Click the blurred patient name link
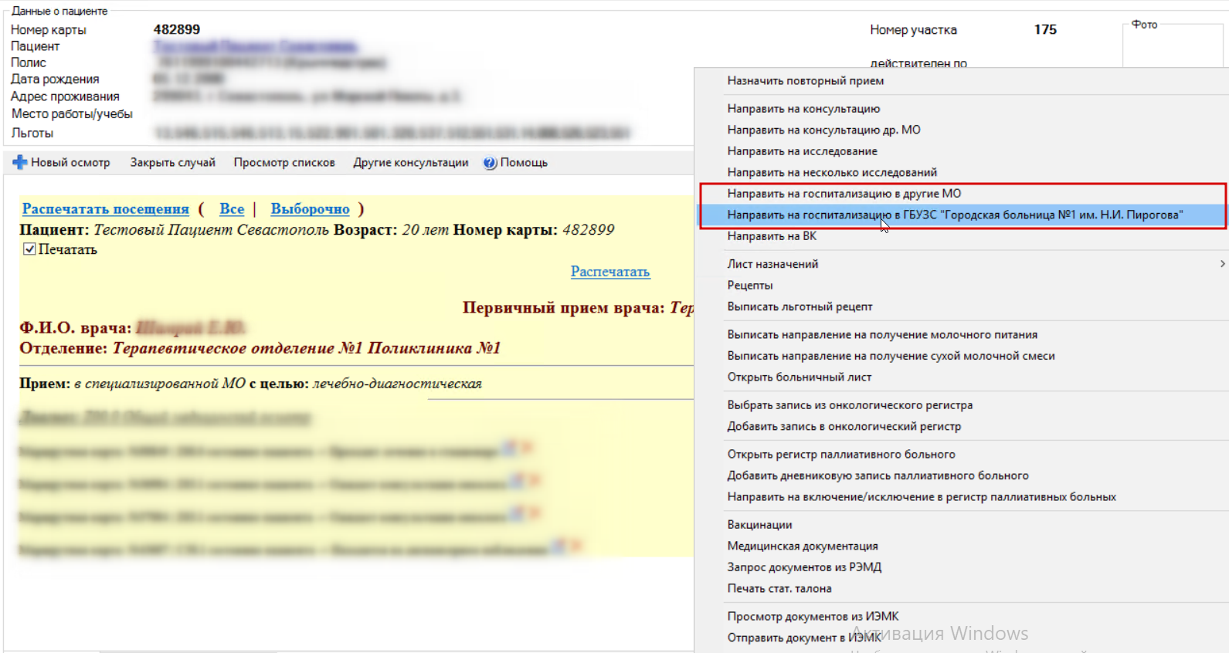1229x653 pixels. [255, 46]
